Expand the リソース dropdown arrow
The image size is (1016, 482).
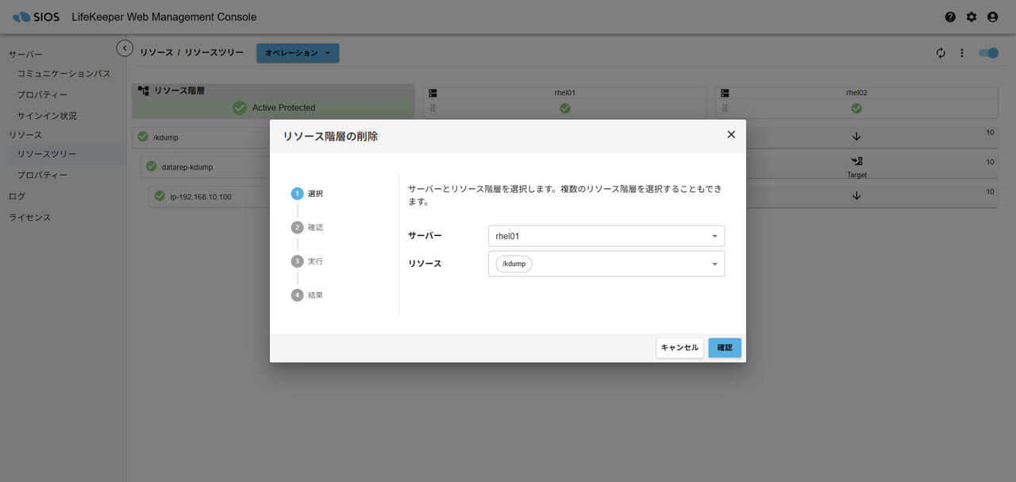(714, 264)
